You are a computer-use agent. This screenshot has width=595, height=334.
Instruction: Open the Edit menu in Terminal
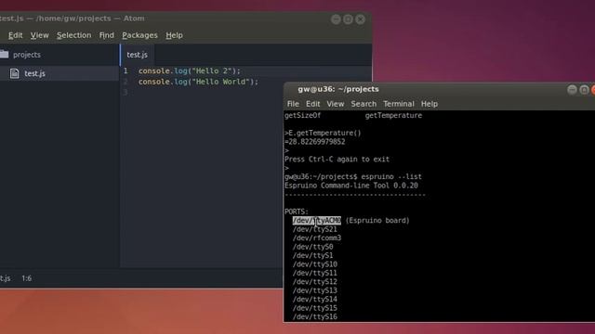[x=312, y=104]
